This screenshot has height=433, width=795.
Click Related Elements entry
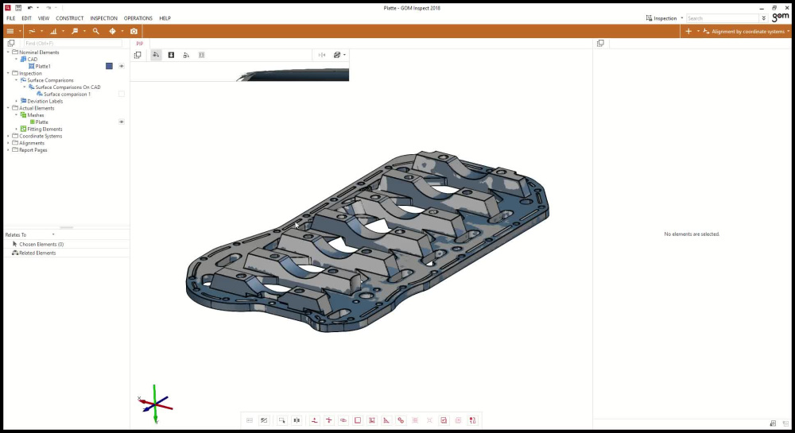point(37,253)
